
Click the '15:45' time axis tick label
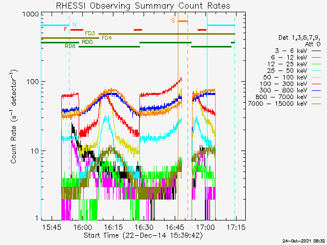pyautogui.click(x=52, y=227)
